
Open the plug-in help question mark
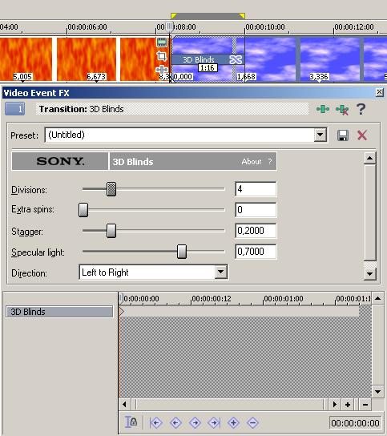[361, 109]
